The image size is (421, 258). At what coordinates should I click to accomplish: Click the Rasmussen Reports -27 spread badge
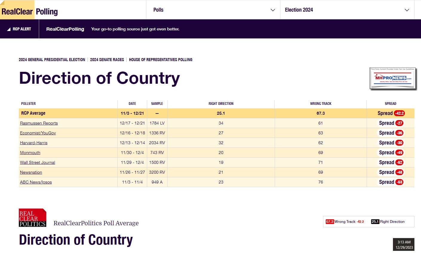point(400,123)
